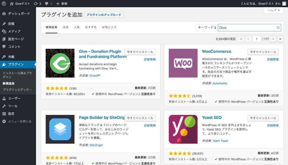Open ユーザー users menu
Image resolution: width=288 pixels, height=165 pixels.
pyautogui.click(x=18, y=98)
